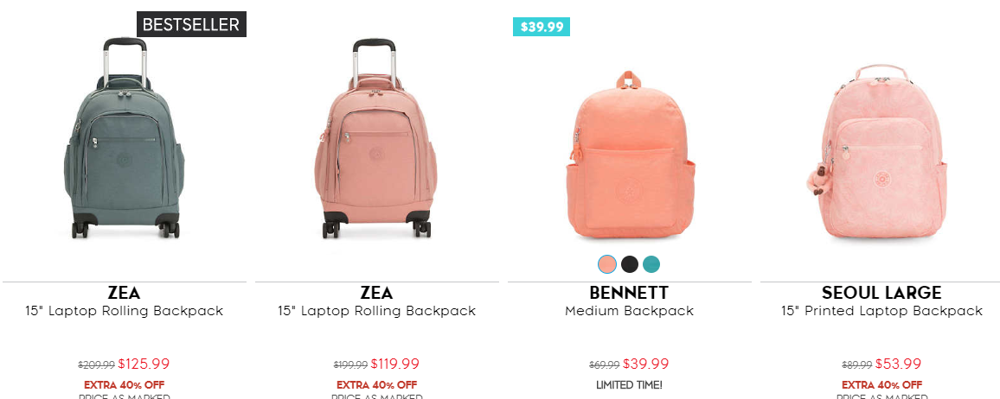Click the $119.99 sale price
The image size is (1000, 399).
pyautogui.click(x=395, y=364)
